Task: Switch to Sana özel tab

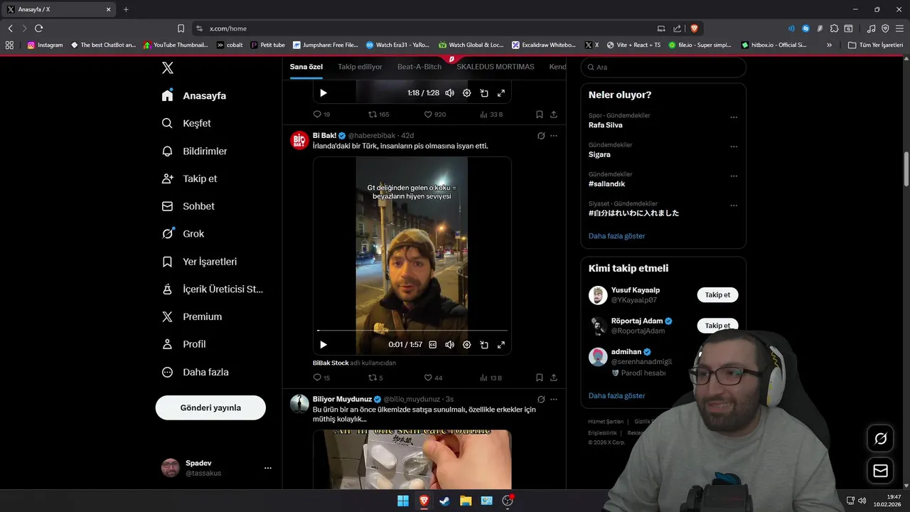Action: [306, 67]
